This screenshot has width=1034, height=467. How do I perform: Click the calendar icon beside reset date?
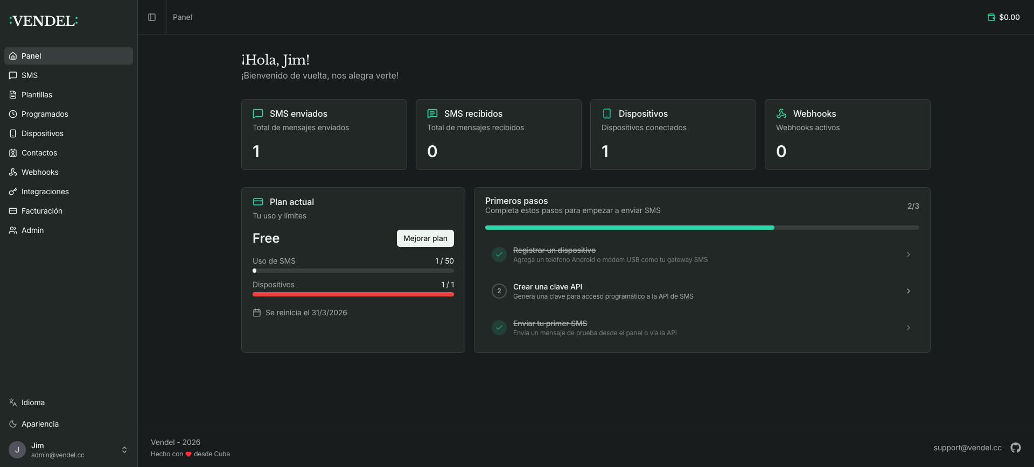(x=257, y=313)
